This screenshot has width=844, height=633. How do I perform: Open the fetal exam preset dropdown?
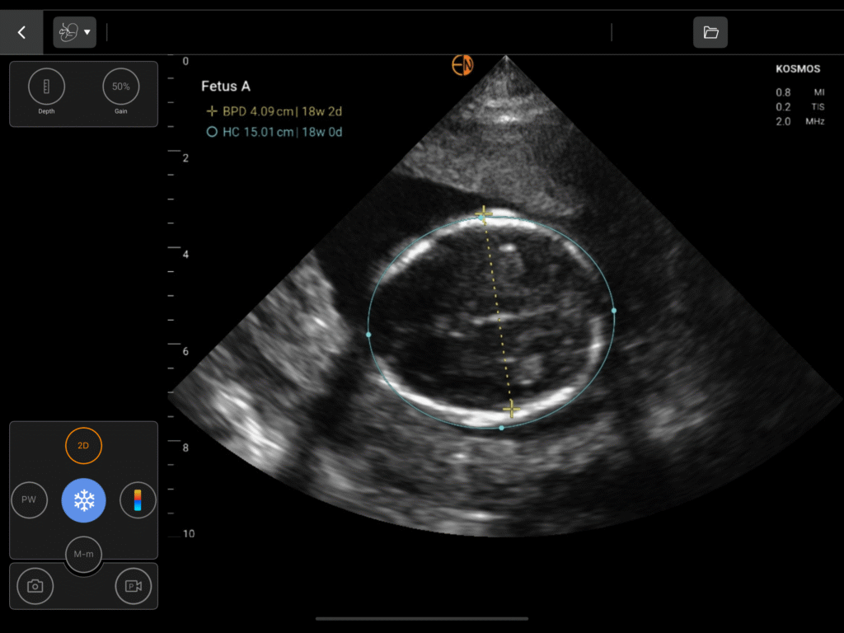coord(74,32)
